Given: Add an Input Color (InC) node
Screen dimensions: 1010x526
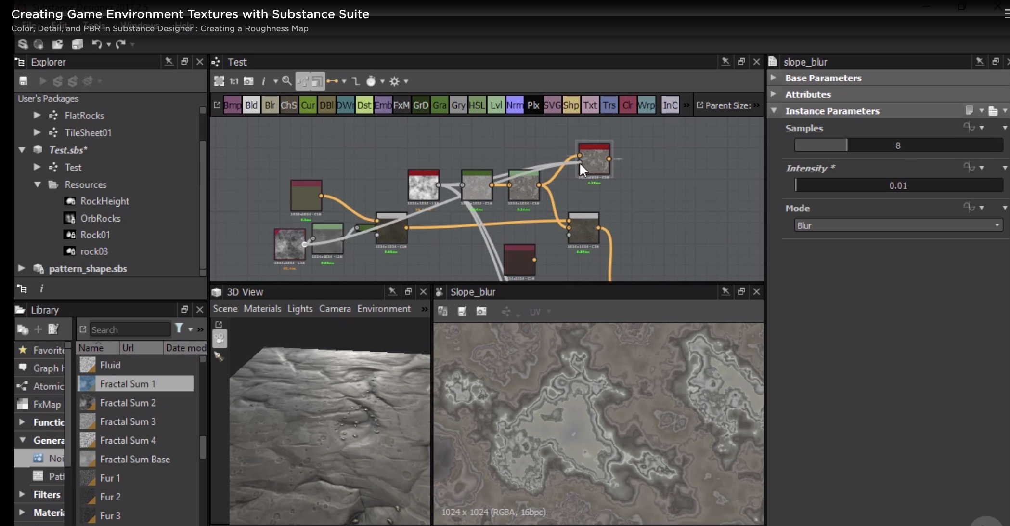Looking at the screenshot, I should pos(670,105).
